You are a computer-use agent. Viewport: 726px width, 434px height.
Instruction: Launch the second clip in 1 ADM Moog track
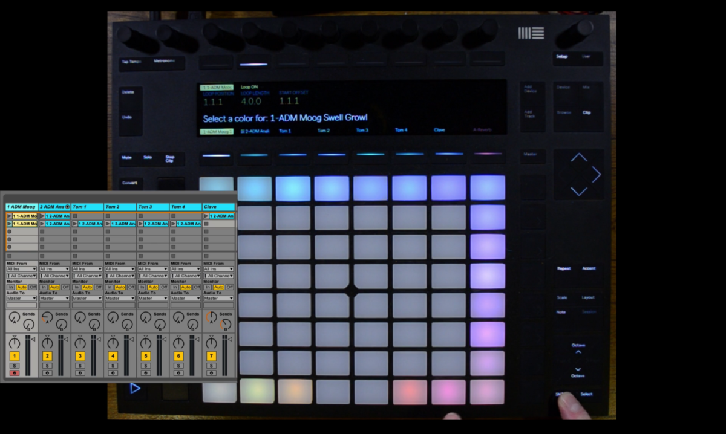pyautogui.click(x=10, y=224)
